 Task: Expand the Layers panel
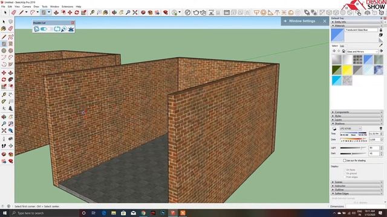tap(357, 120)
